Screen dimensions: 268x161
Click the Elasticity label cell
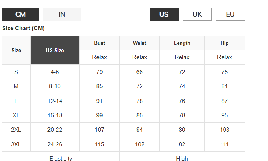tap(61, 158)
